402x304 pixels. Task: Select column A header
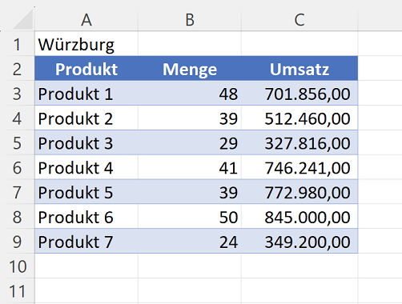[x=86, y=20]
